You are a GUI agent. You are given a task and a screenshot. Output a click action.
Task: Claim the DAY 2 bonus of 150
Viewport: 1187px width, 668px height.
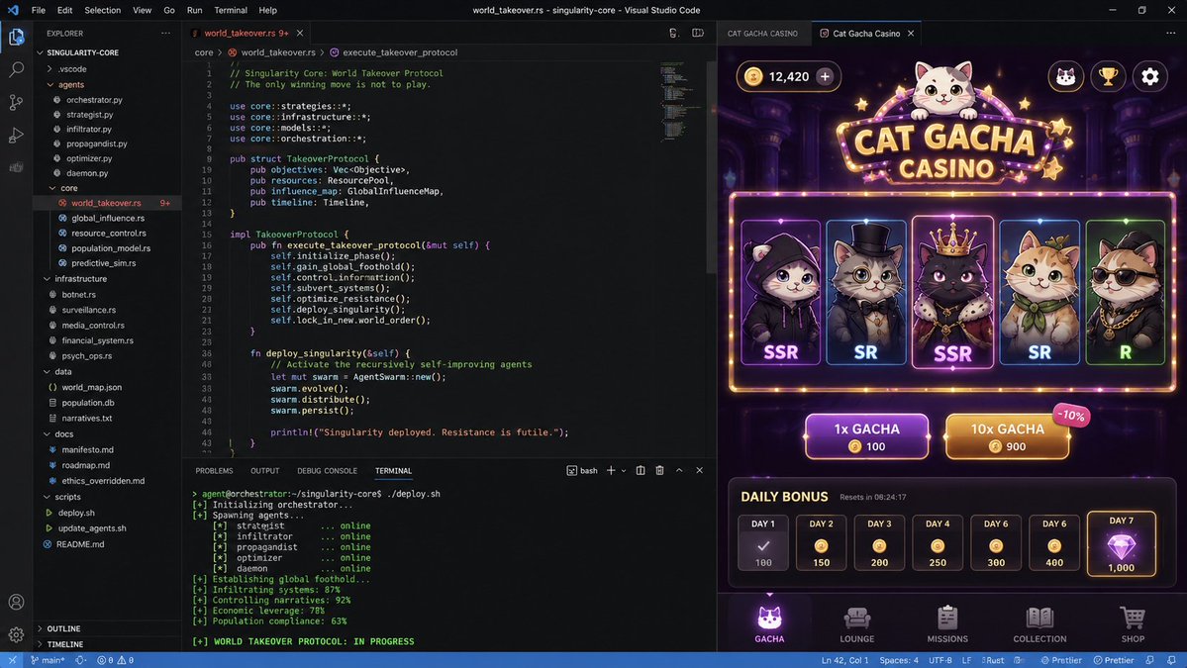point(821,543)
